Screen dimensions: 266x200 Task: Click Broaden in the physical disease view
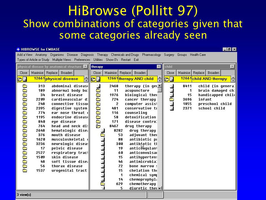pyautogui.click(x=66, y=73)
